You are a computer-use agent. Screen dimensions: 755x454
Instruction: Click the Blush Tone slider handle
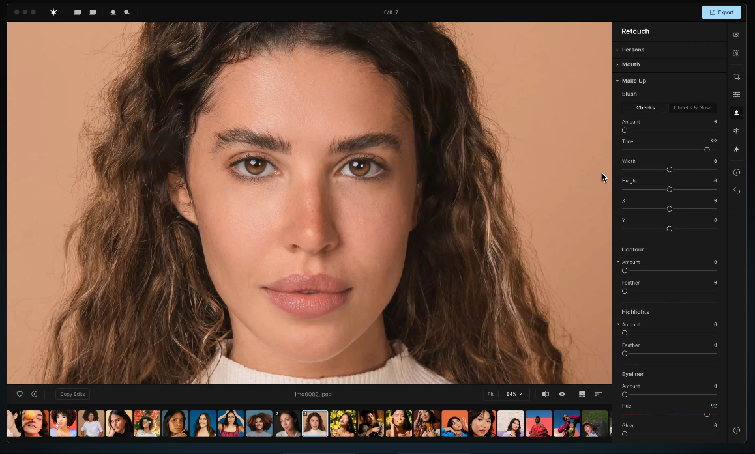pyautogui.click(x=707, y=150)
